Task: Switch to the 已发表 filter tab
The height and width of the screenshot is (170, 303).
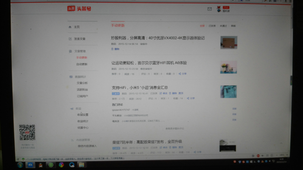Action: point(212,26)
